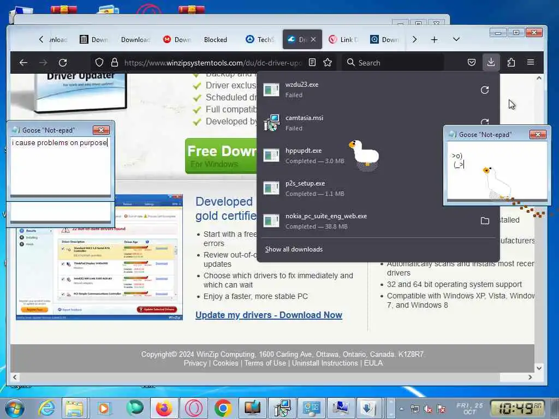The width and height of the screenshot is (559, 419).
Task: Open the Download tab without an icon
Action: tap(135, 39)
